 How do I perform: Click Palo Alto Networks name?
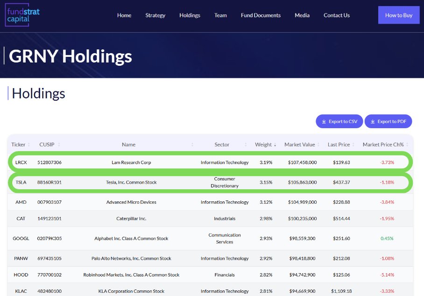point(131,259)
